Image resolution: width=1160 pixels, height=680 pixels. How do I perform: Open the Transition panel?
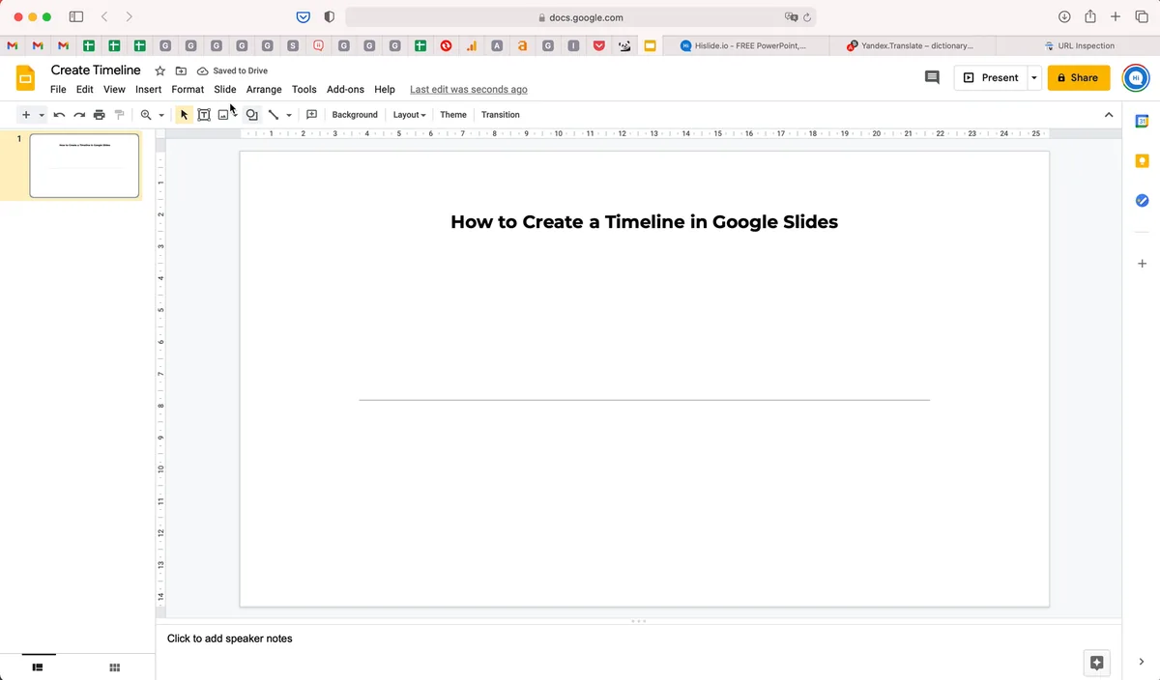[x=501, y=115]
